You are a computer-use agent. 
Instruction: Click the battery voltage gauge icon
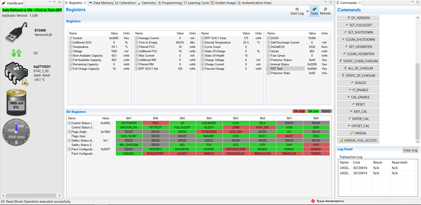tap(16, 103)
